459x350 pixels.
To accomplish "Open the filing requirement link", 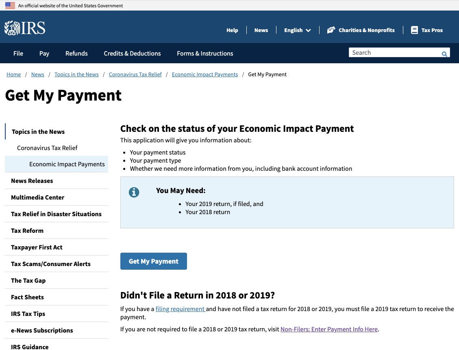I will coord(180,309).
